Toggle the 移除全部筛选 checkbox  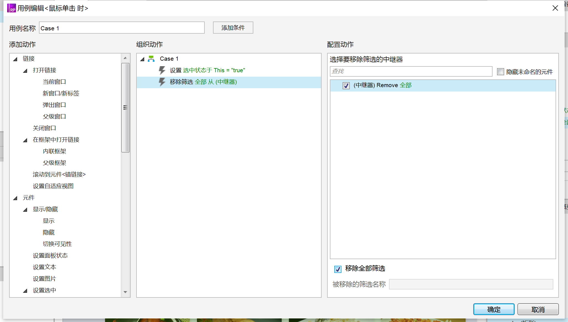coord(338,269)
